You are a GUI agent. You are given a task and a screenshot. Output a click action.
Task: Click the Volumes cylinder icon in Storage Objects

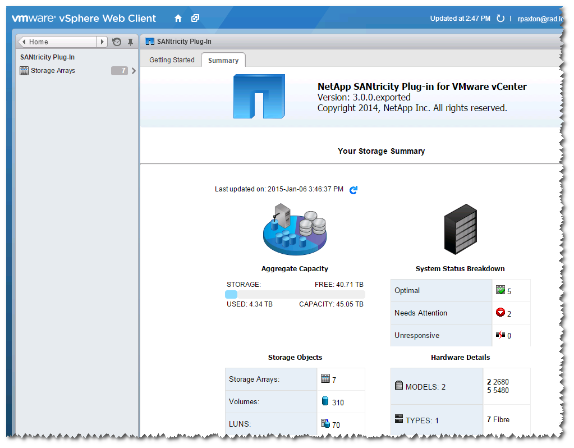[x=325, y=401]
